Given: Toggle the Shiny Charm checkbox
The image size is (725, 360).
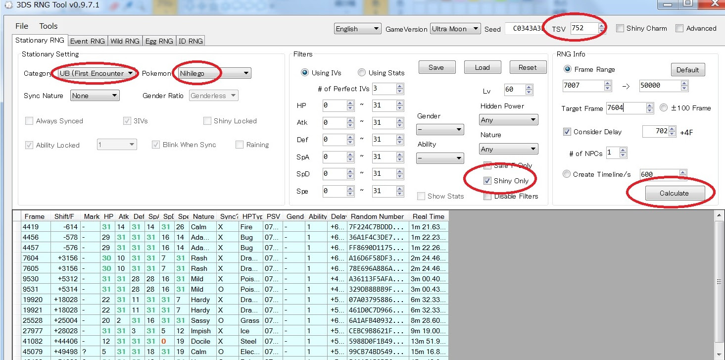Looking at the screenshot, I should 620,28.
